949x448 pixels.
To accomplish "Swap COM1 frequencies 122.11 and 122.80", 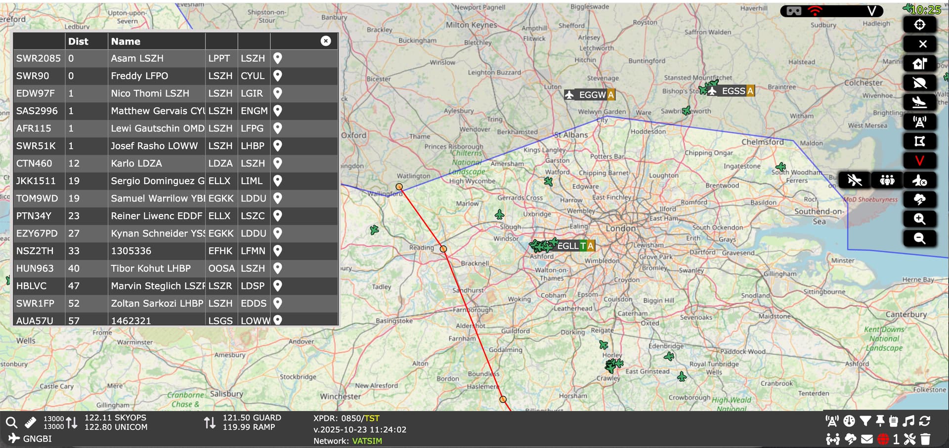I will [x=72, y=422].
